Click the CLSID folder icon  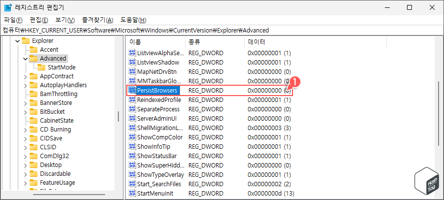point(34,147)
